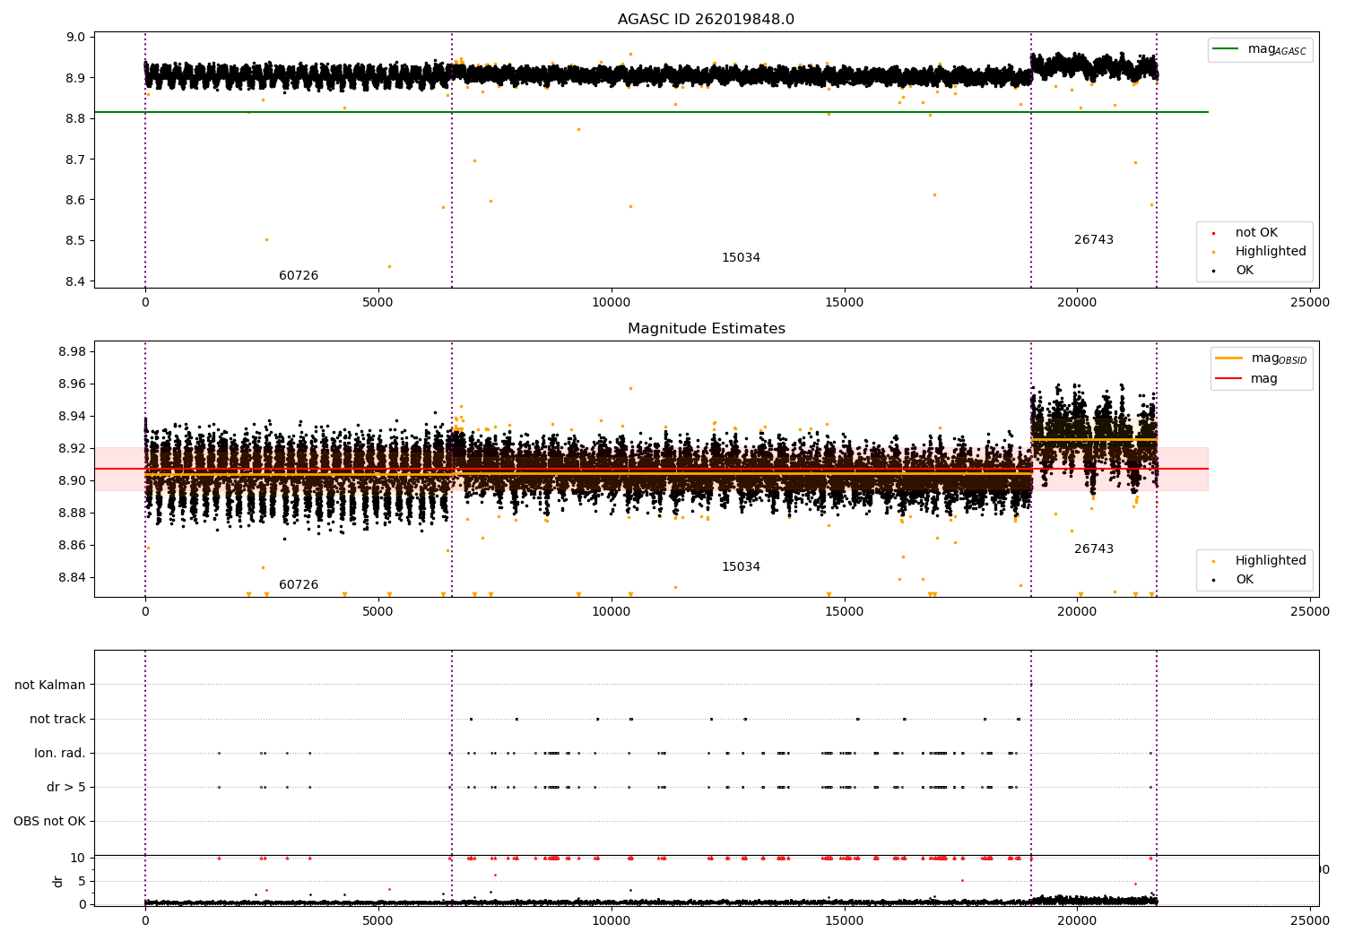Screen dimensions: 1345x941
Task: Click the 9.0 y-axis tick of the top plot
Action: click(x=76, y=38)
